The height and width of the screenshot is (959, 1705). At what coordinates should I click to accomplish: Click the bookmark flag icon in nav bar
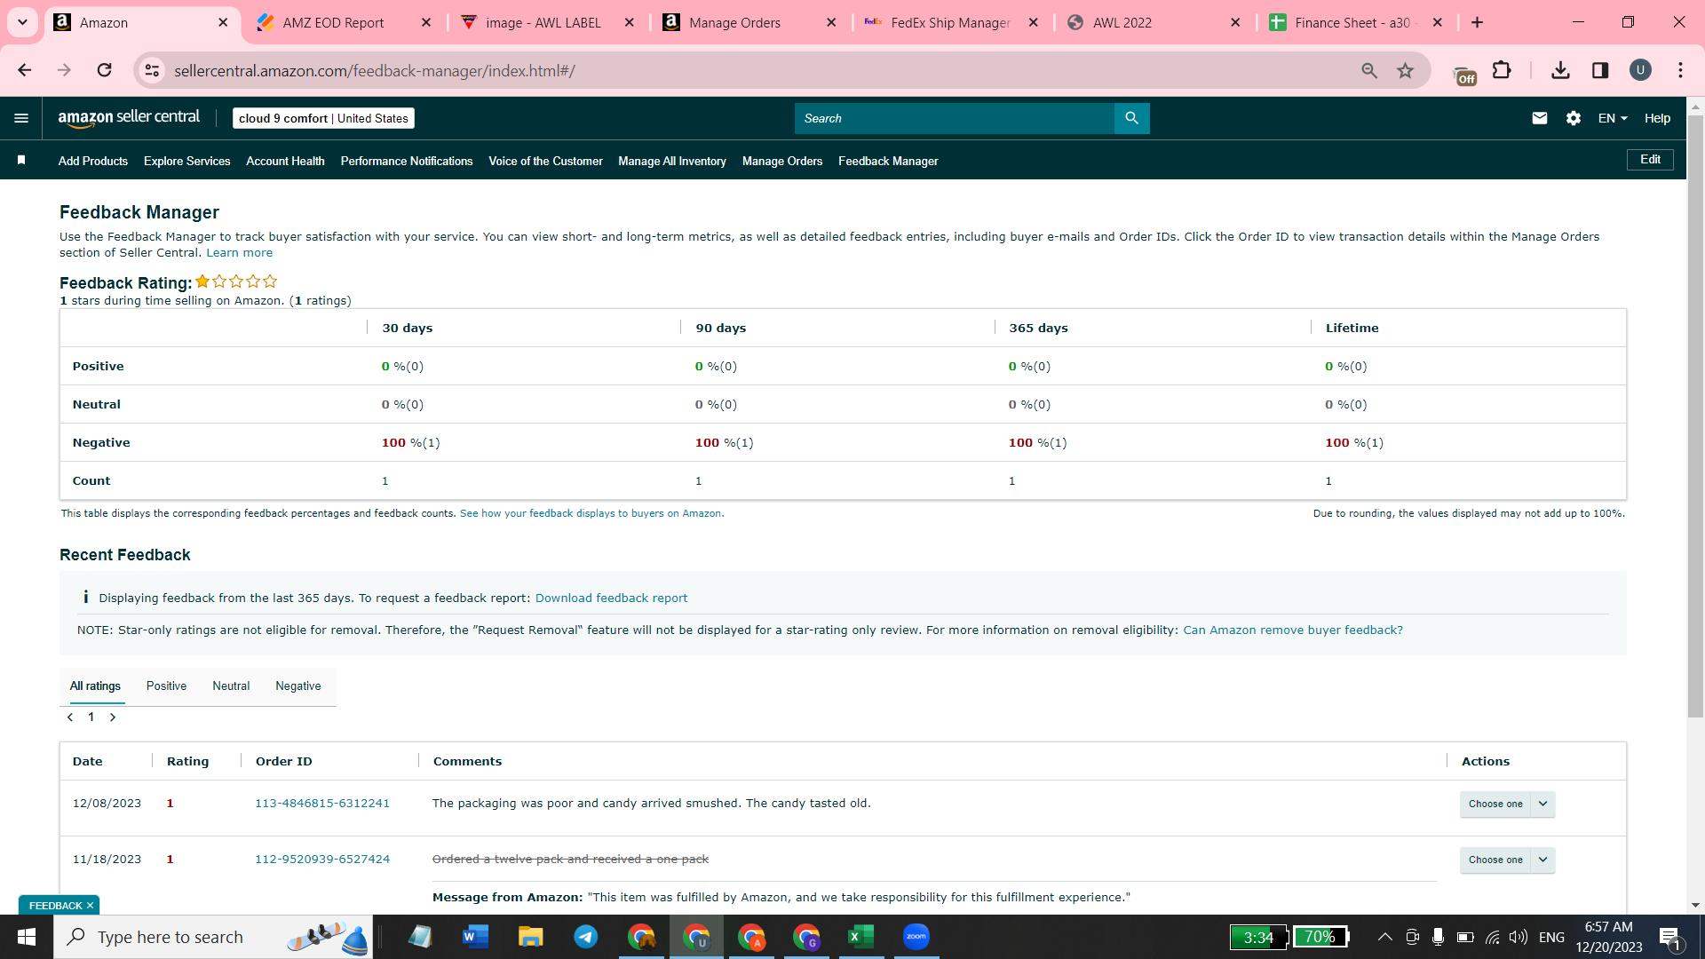click(x=21, y=160)
